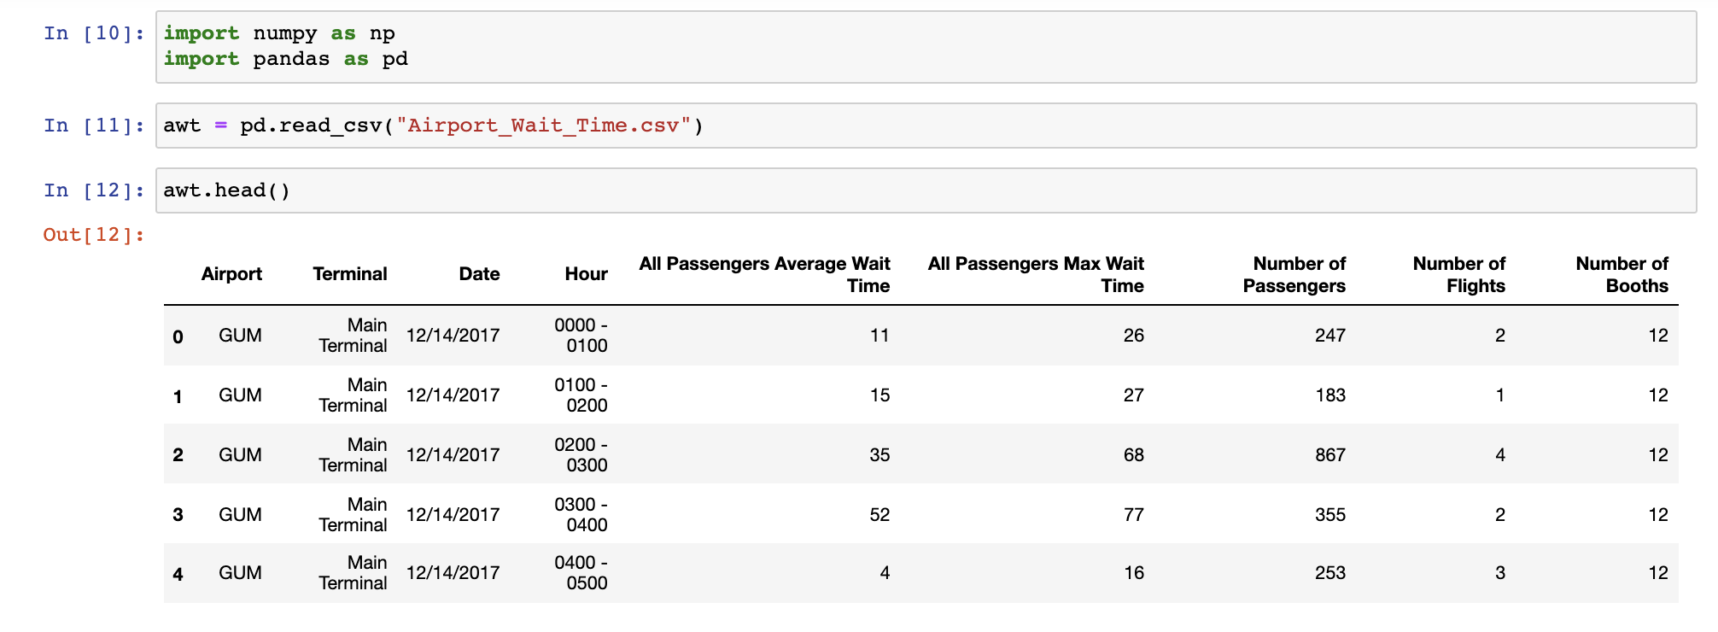
Task: Click All Passengers Max Wait Time header
Action: click(1036, 274)
